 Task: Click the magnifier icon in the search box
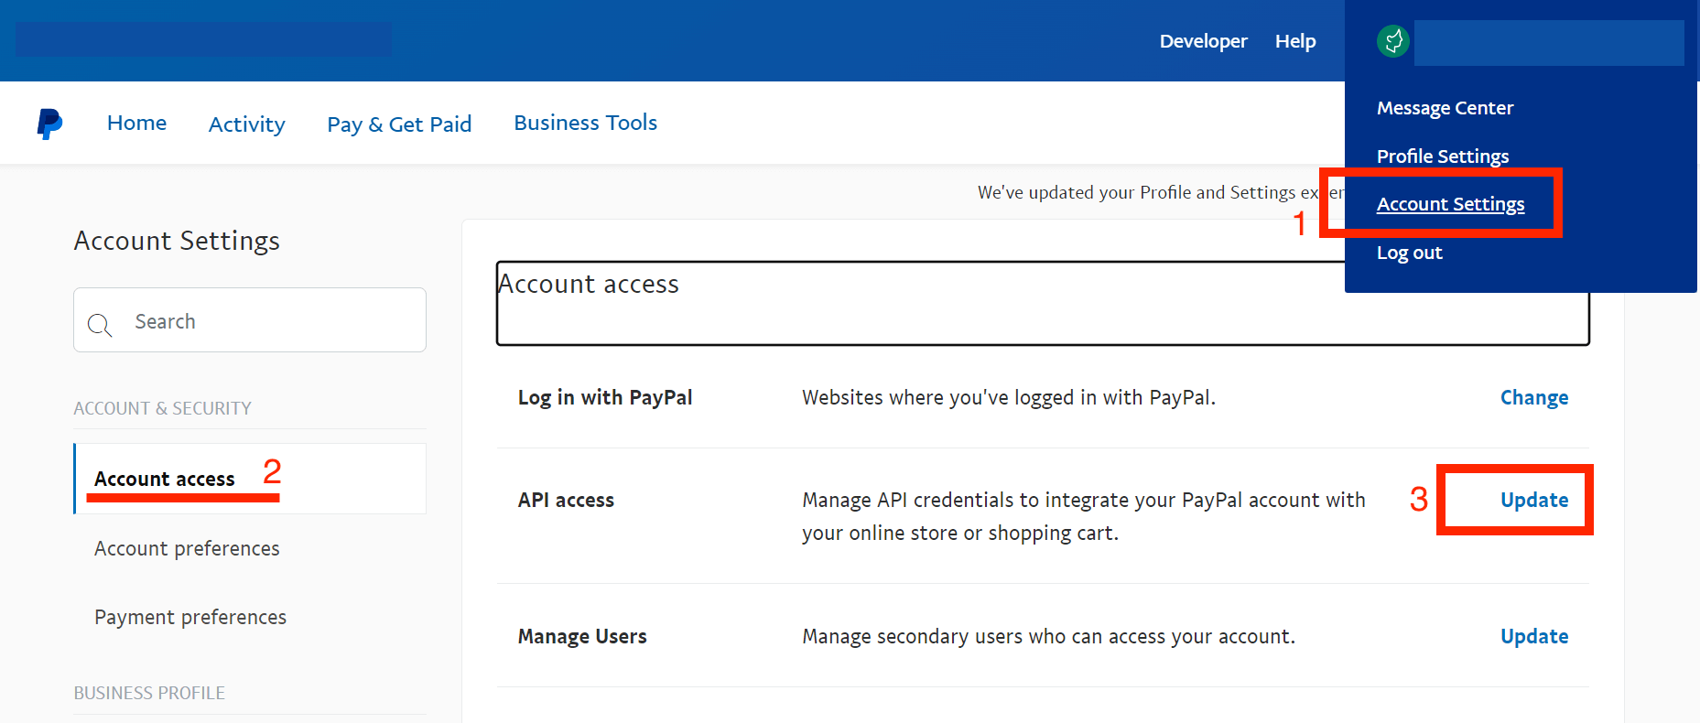(99, 324)
